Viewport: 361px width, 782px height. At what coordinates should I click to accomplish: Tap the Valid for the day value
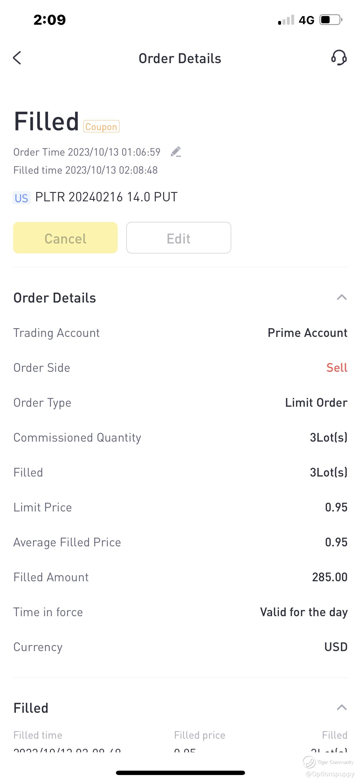[304, 612]
